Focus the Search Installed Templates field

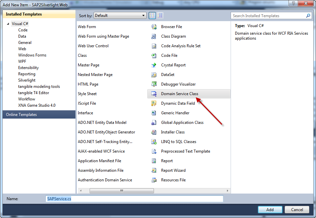[271, 16]
